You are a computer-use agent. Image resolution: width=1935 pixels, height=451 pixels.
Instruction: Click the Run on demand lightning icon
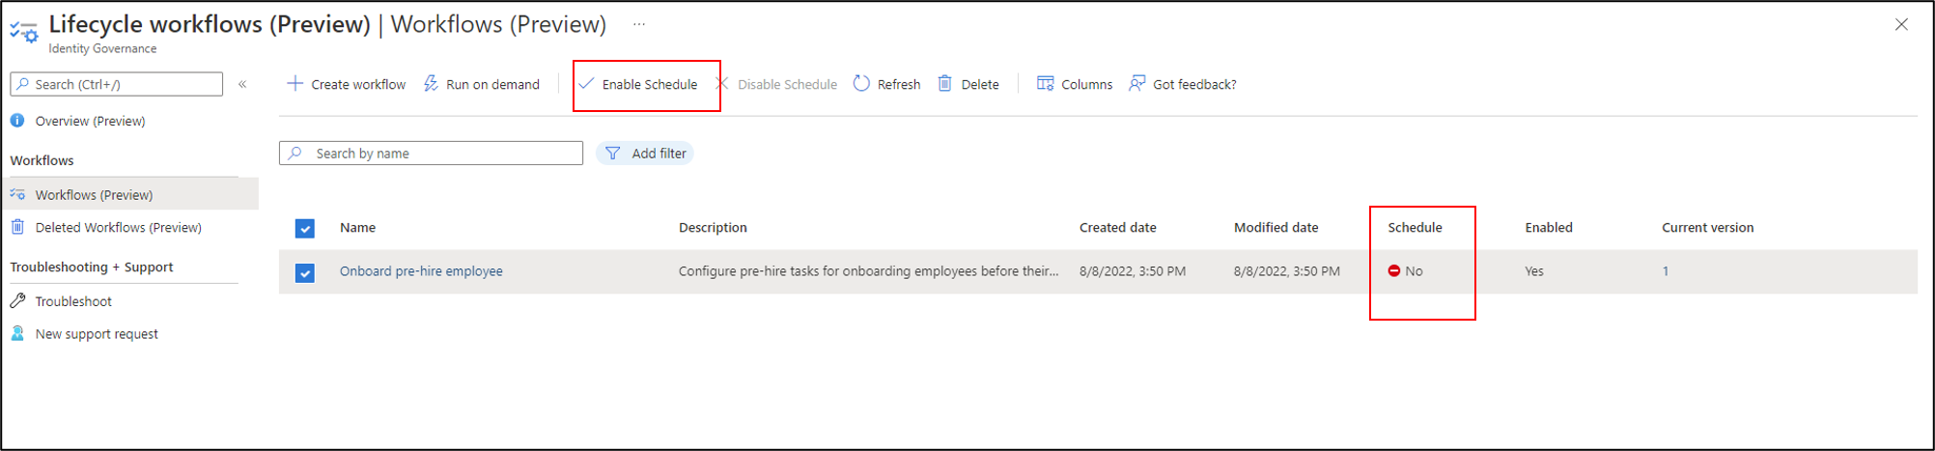point(431,84)
